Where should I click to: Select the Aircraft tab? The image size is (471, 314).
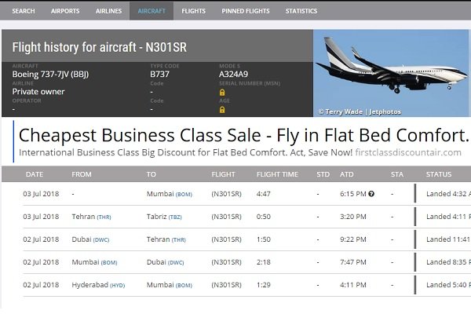tap(152, 11)
